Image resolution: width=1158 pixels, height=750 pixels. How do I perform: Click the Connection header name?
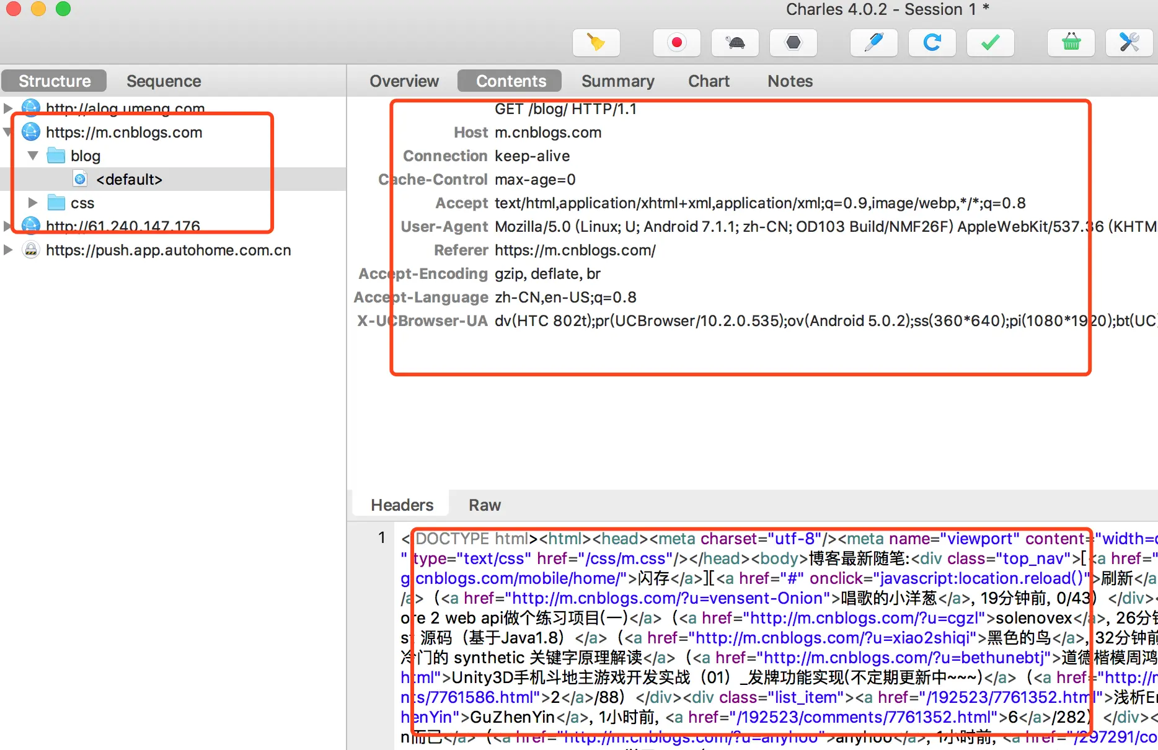[445, 156]
